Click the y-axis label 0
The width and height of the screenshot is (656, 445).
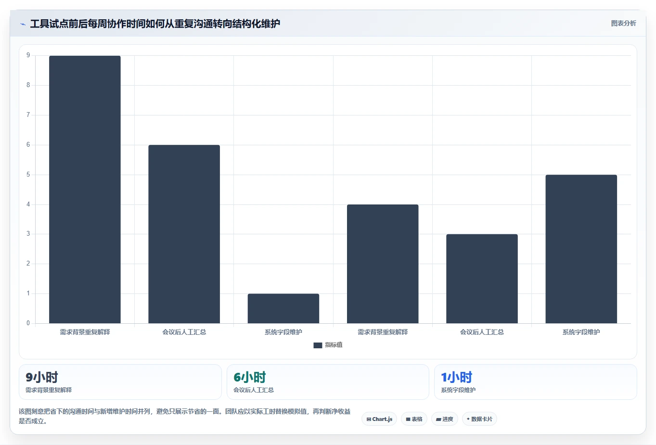[x=28, y=323]
